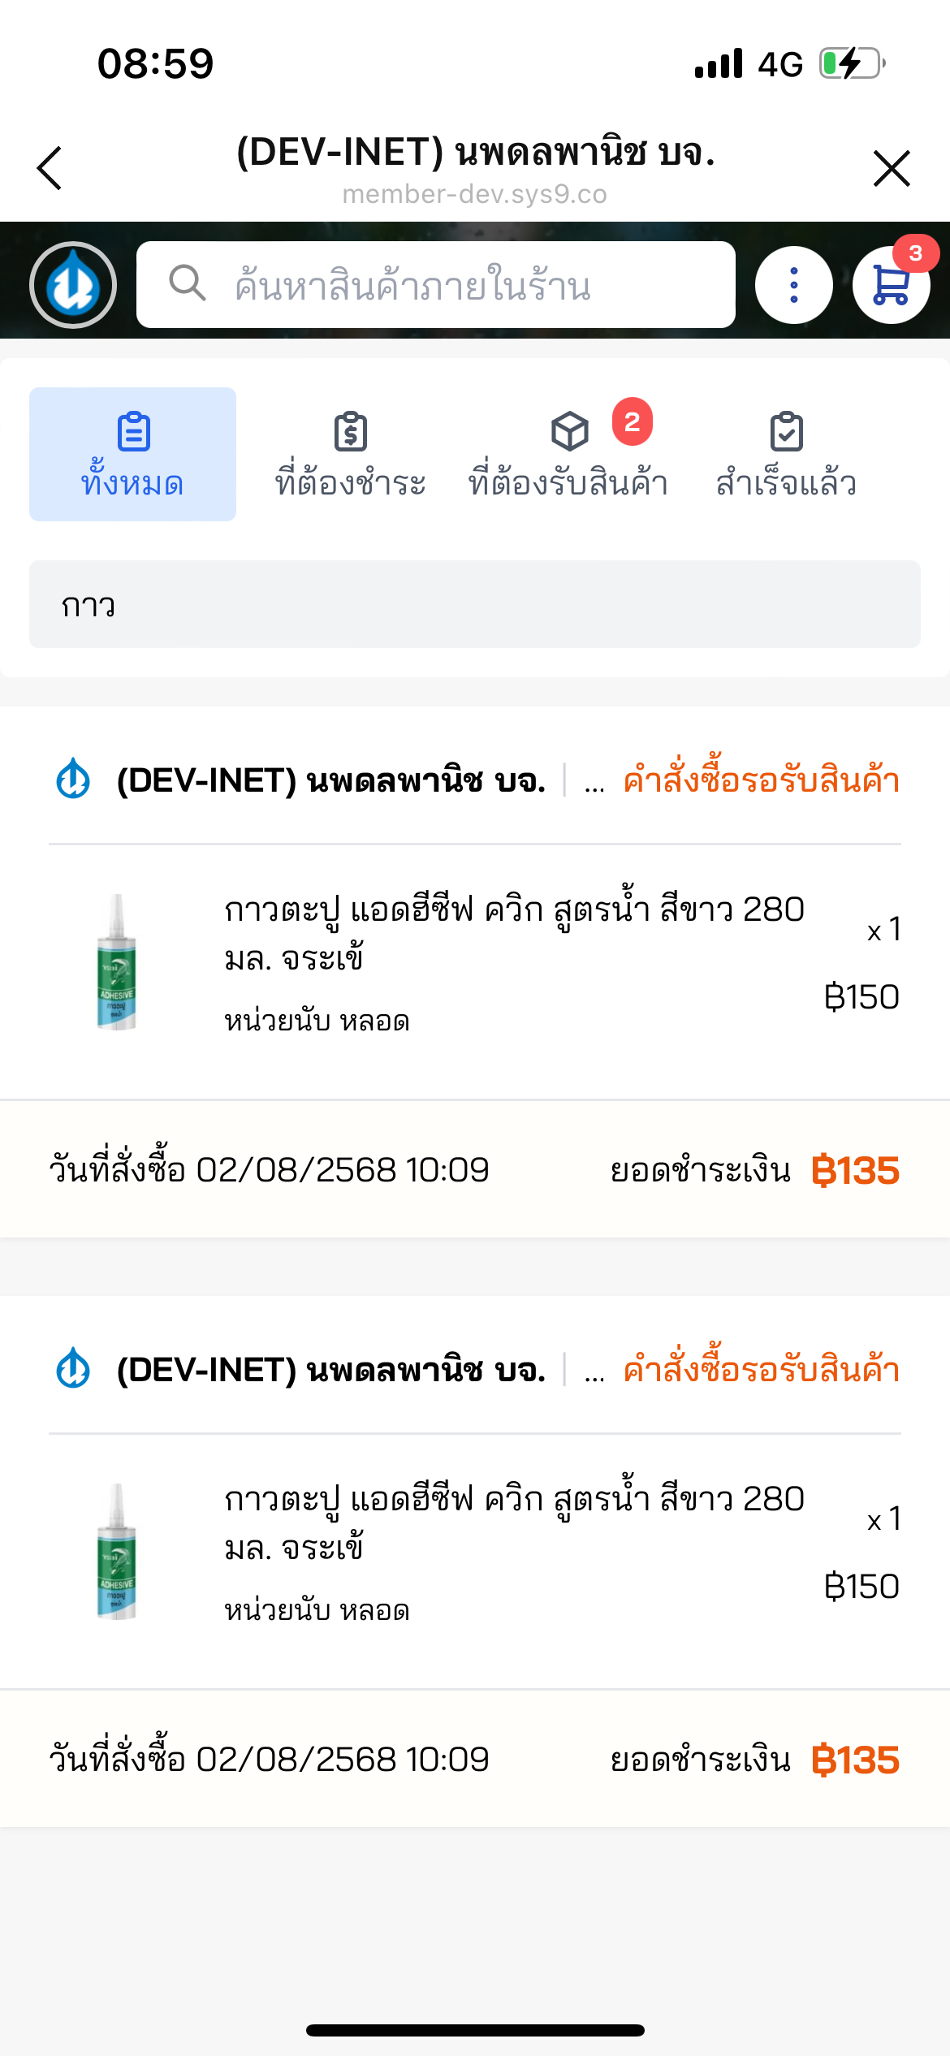Open the first order's glue product thumbnail
Screen dimensions: 950x2056
click(x=117, y=962)
